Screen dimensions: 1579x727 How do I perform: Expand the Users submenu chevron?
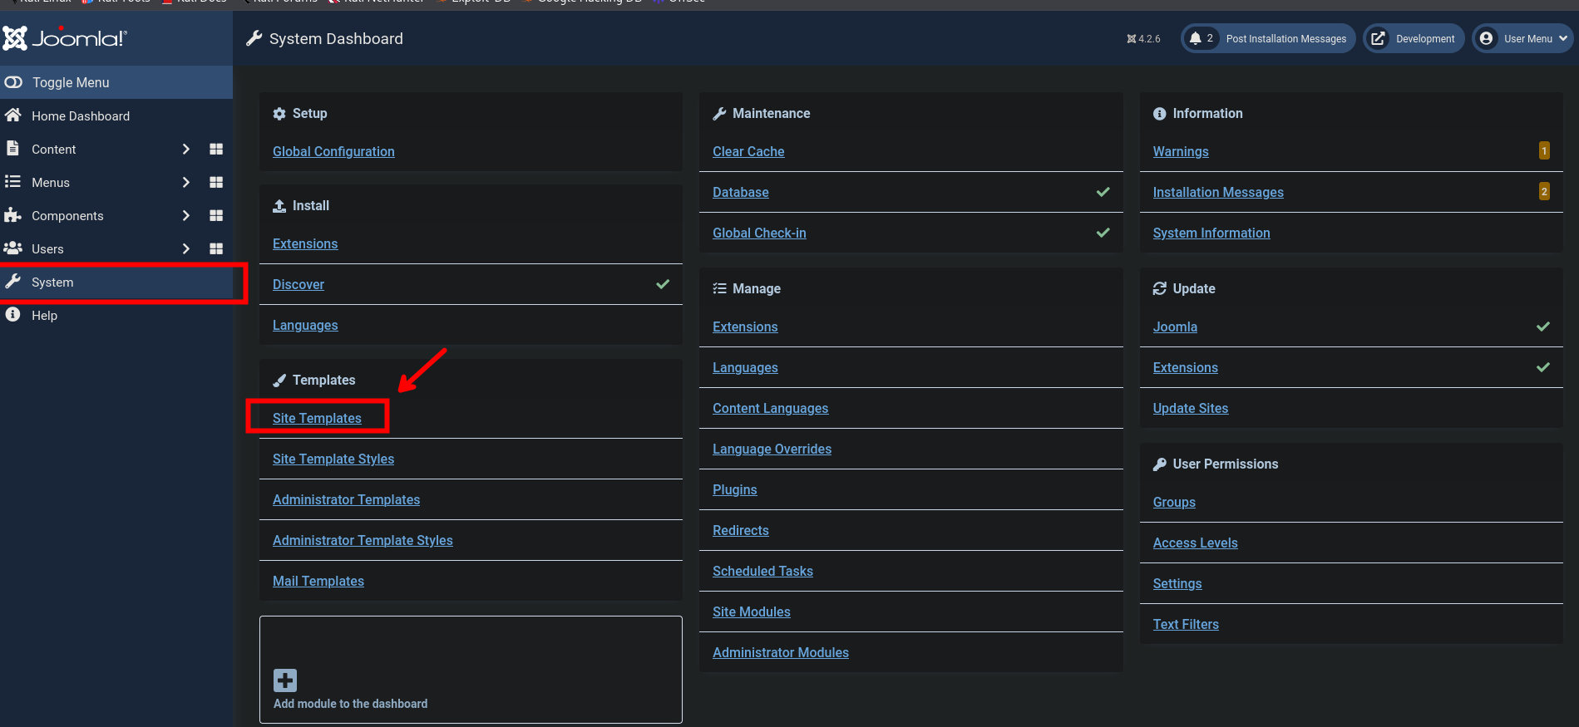tap(185, 249)
